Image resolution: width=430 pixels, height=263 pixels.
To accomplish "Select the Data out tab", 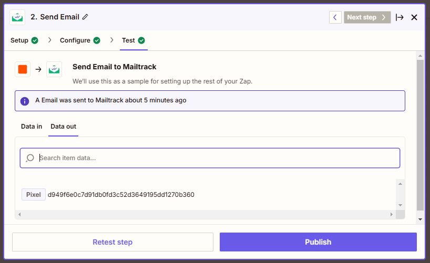I will tap(63, 127).
